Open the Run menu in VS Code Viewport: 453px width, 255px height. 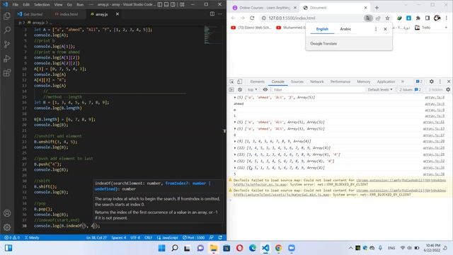click(80, 4)
